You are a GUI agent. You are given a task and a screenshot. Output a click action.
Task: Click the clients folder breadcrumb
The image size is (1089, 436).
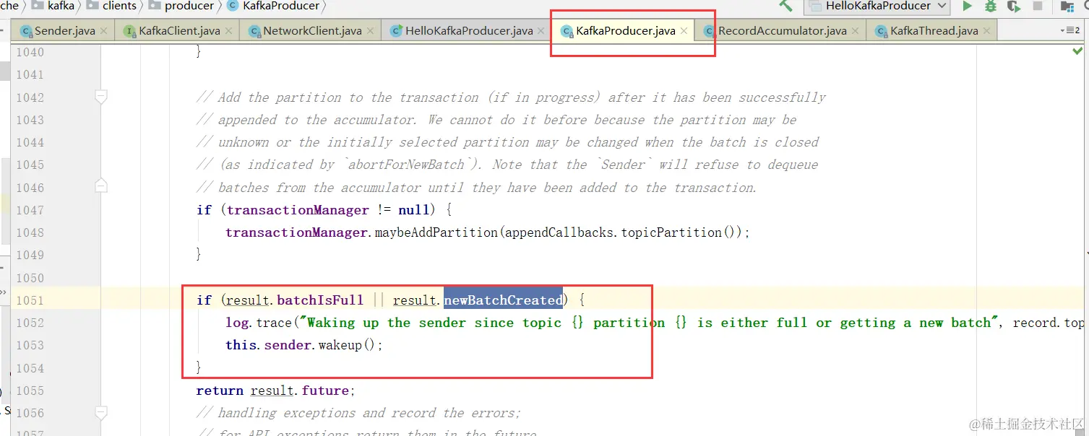point(111,6)
